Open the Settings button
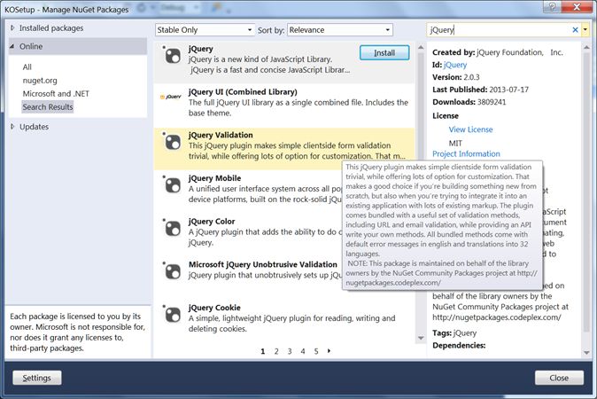597x399 pixels. click(37, 378)
